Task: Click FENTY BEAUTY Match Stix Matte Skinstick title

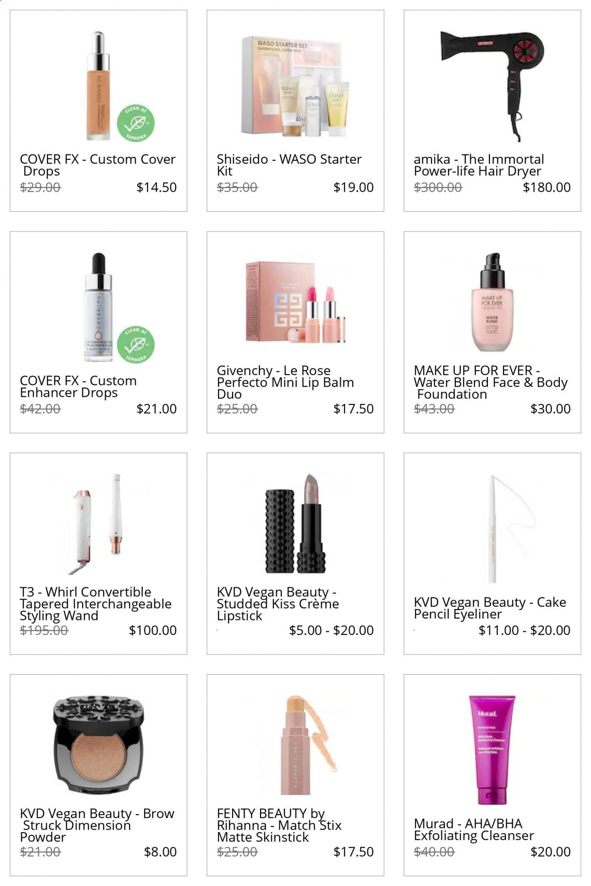Action: click(279, 825)
